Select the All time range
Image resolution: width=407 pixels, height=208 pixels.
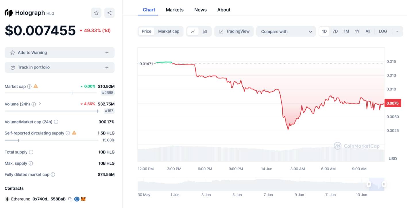point(368,31)
